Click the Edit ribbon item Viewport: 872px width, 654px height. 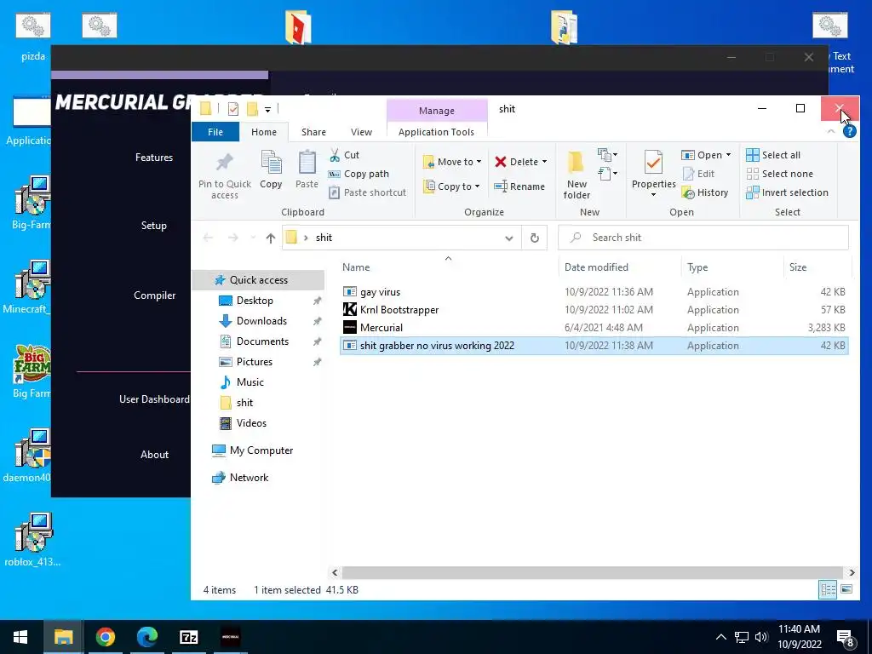[698, 174]
